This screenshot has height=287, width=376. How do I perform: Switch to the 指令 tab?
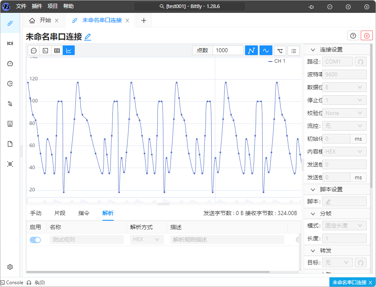(84, 213)
